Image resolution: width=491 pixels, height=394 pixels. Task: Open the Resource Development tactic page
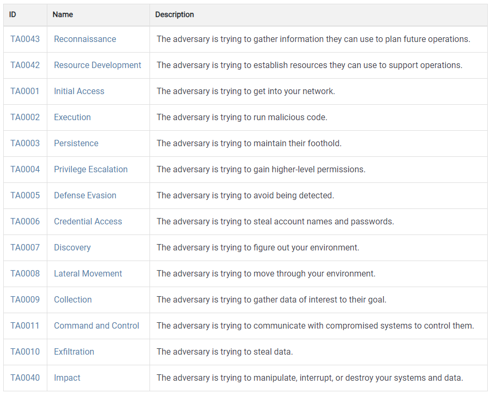[x=97, y=65]
